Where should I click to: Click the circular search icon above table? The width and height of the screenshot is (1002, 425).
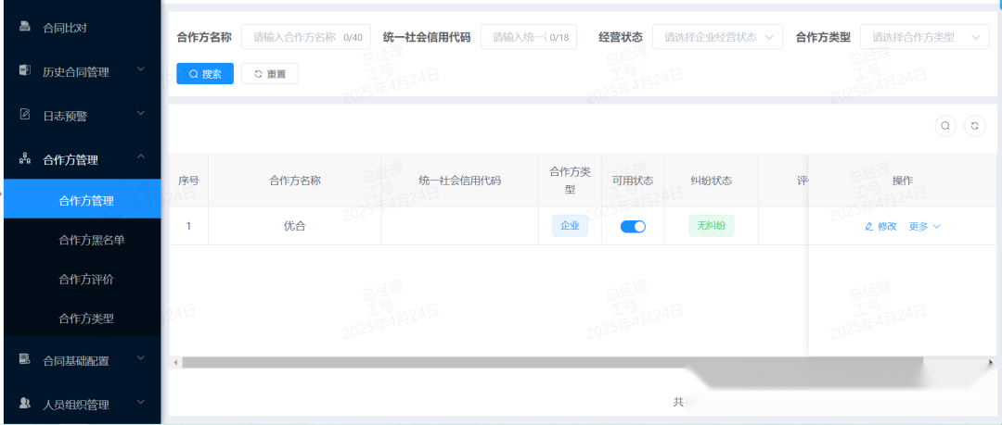coord(945,126)
